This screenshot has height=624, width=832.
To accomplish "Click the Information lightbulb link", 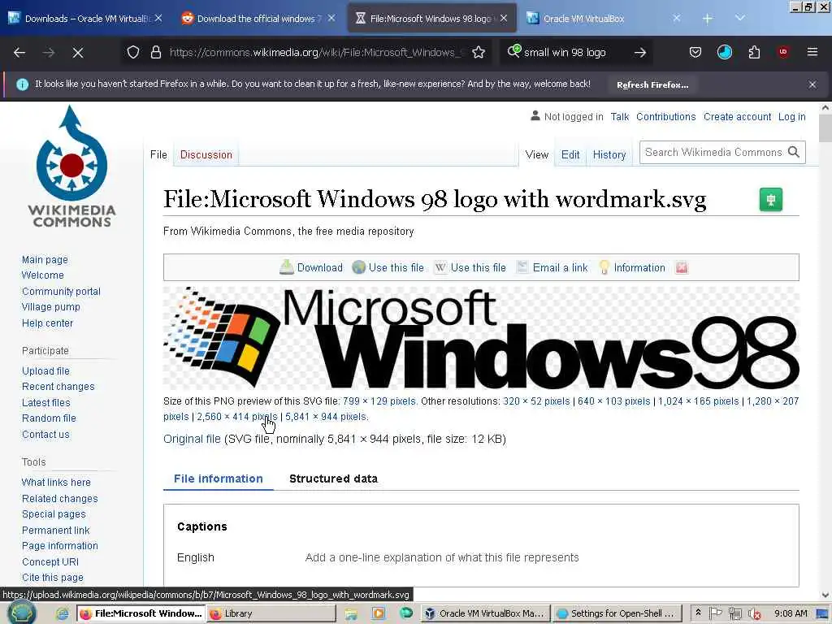I will tap(632, 267).
